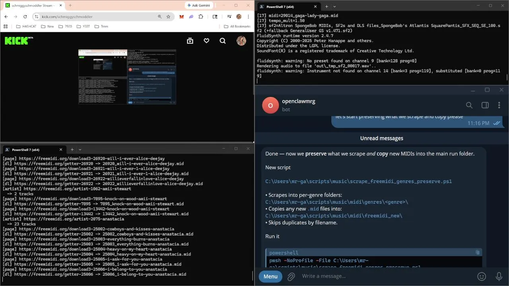
Task: Click the .mid inline code
Action: click(x=314, y=209)
